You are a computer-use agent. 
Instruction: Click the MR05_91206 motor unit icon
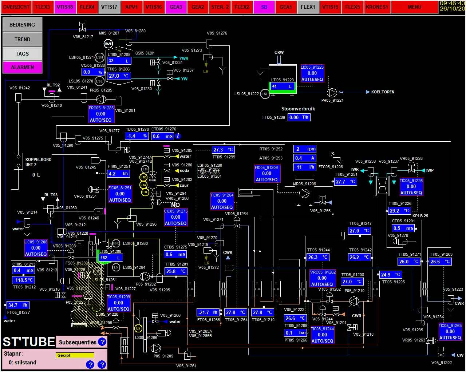click(304, 194)
